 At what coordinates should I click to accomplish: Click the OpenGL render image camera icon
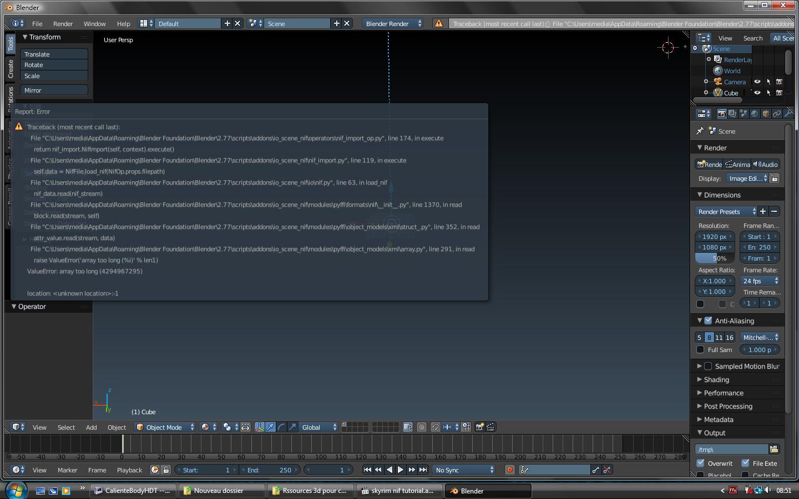pos(479,427)
